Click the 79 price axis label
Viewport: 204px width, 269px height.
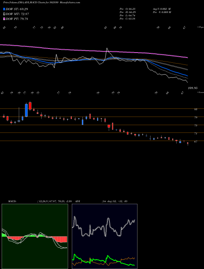(196, 117)
